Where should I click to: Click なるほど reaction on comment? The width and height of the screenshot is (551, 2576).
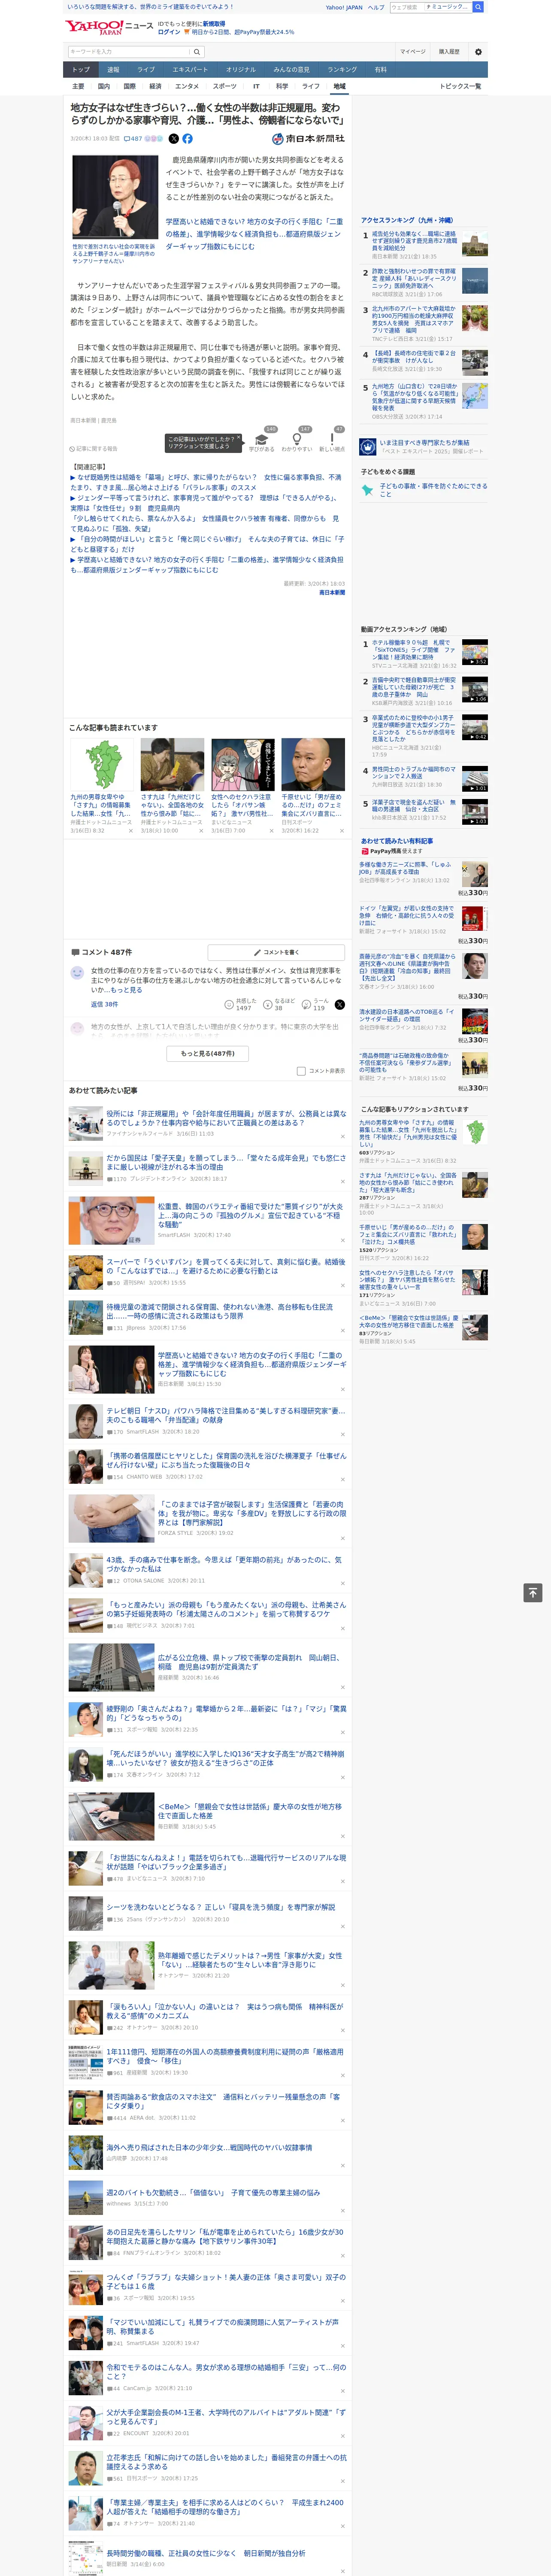279,1004
